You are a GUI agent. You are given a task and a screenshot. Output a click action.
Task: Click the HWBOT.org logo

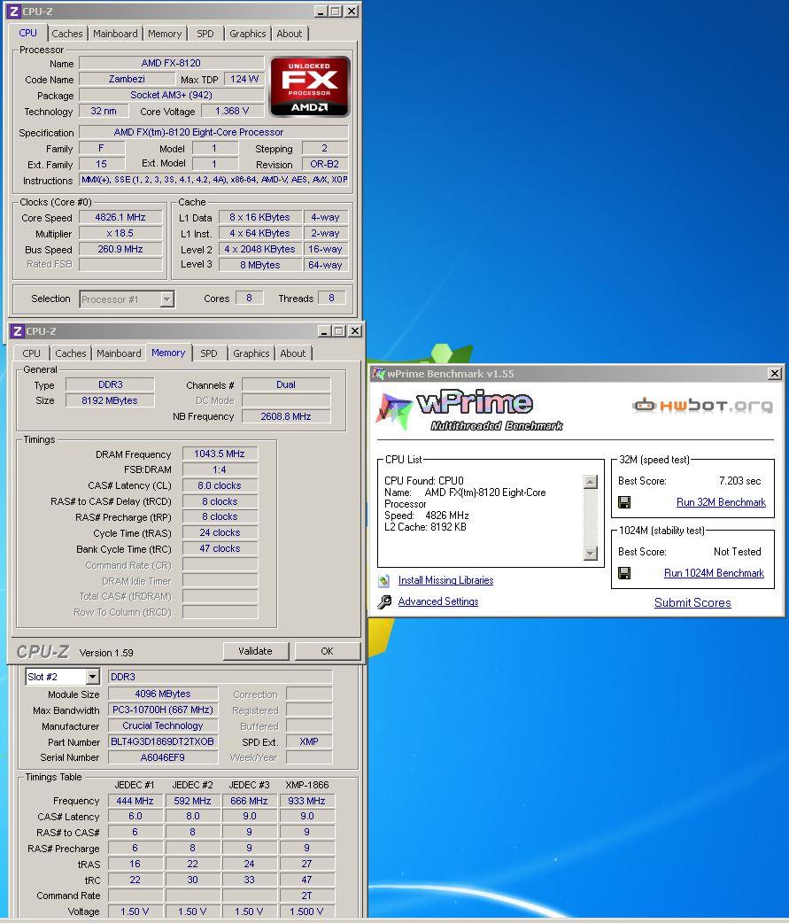tap(702, 405)
